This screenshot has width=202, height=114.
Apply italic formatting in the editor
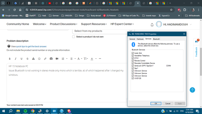(15, 59)
